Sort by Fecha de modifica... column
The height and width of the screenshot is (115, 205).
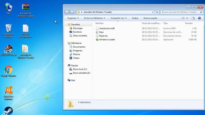tap(151, 23)
